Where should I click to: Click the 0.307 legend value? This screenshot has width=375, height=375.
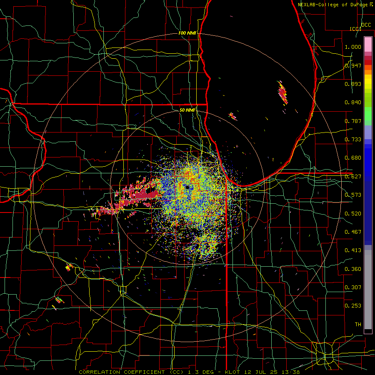click(x=353, y=287)
